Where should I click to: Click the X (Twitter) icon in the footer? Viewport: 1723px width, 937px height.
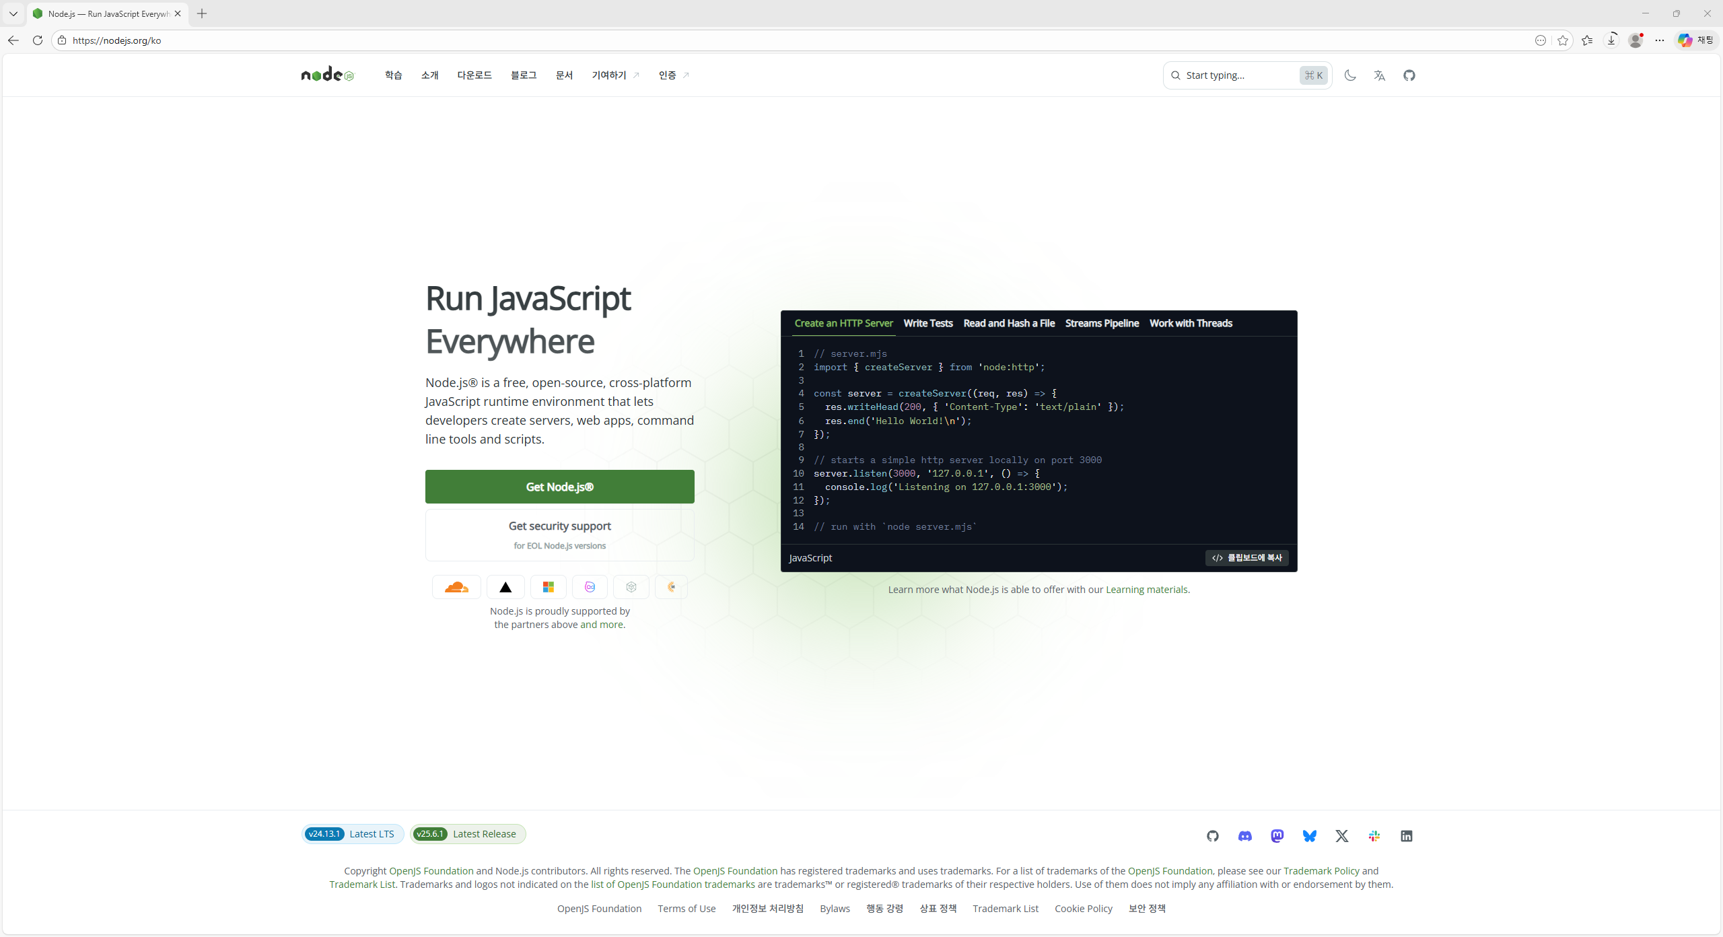pos(1341,835)
